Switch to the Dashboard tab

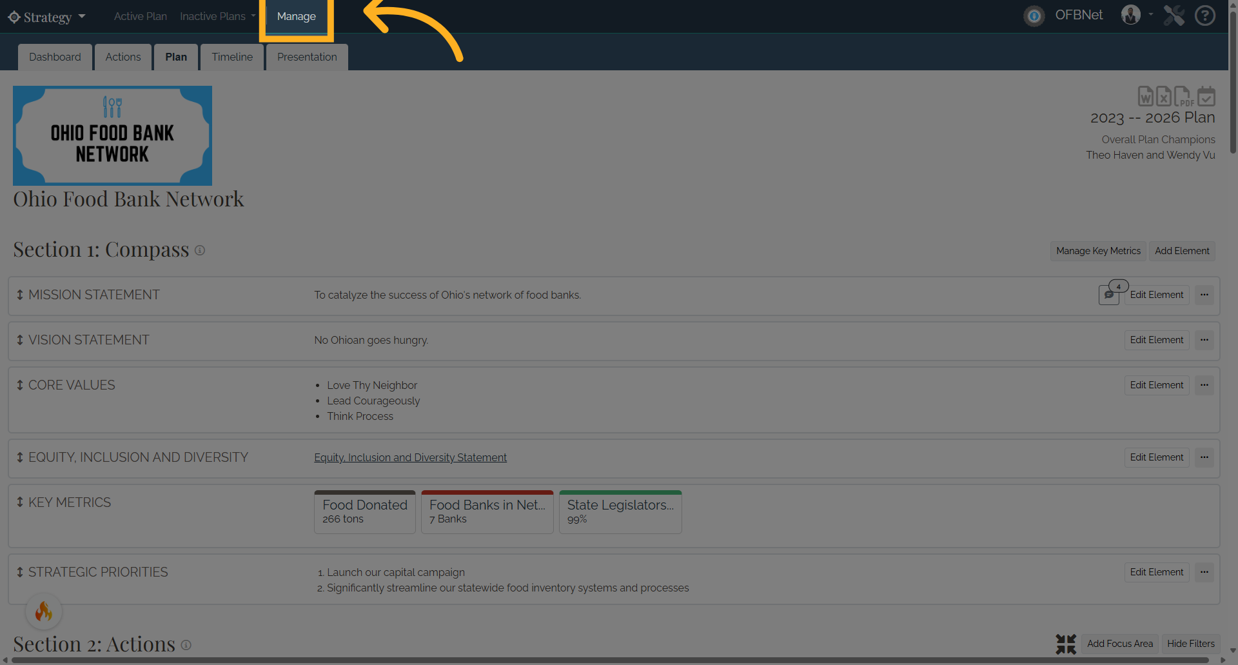coord(55,57)
